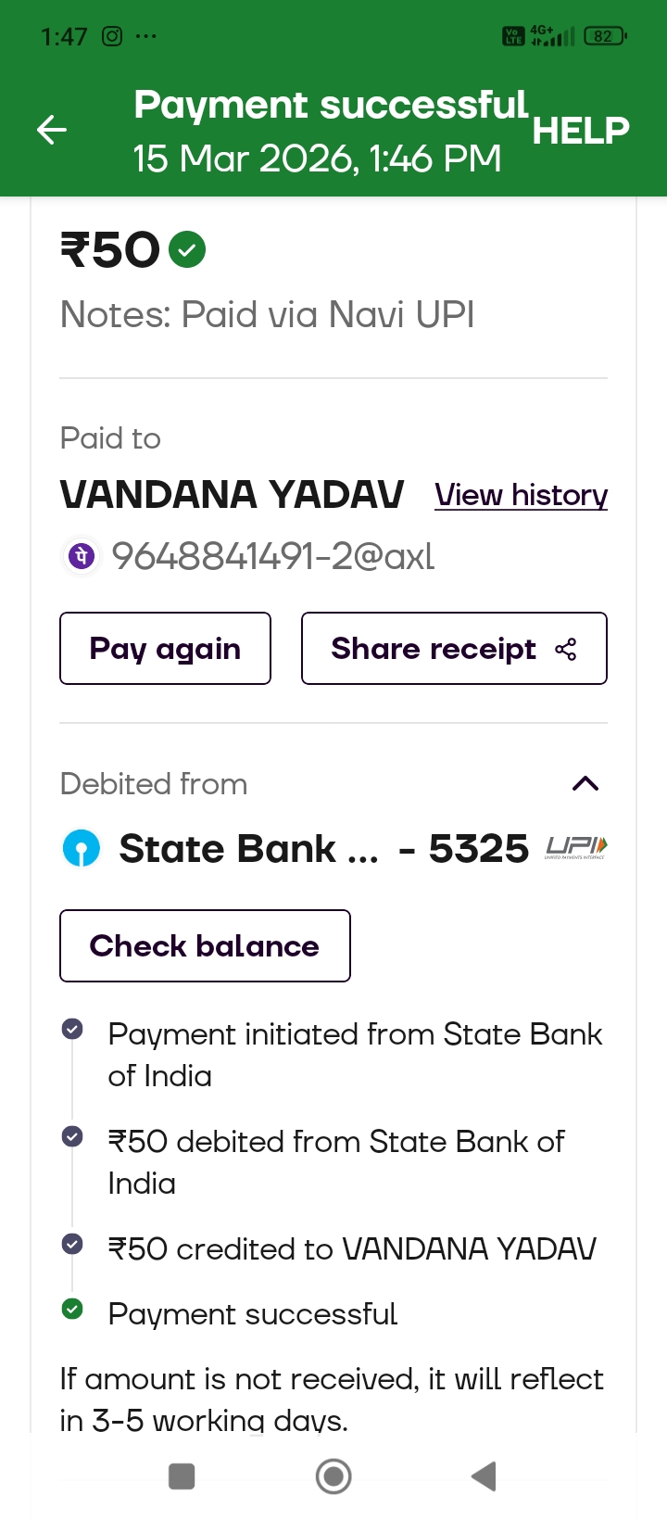Tap the PhonePe icon beside UPI ID

[x=81, y=556]
